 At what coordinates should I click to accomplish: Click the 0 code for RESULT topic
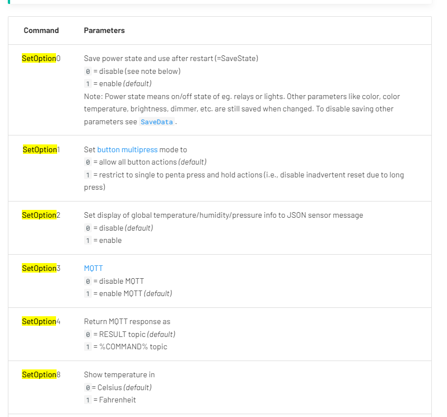[88, 334]
